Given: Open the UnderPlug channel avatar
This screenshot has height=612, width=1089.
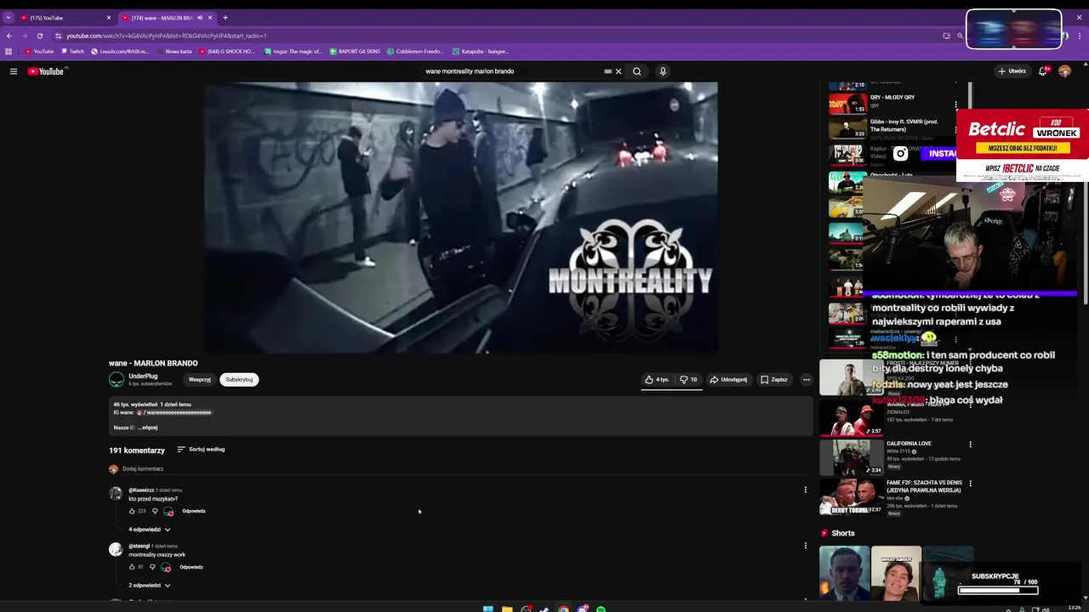Looking at the screenshot, I should 117,379.
